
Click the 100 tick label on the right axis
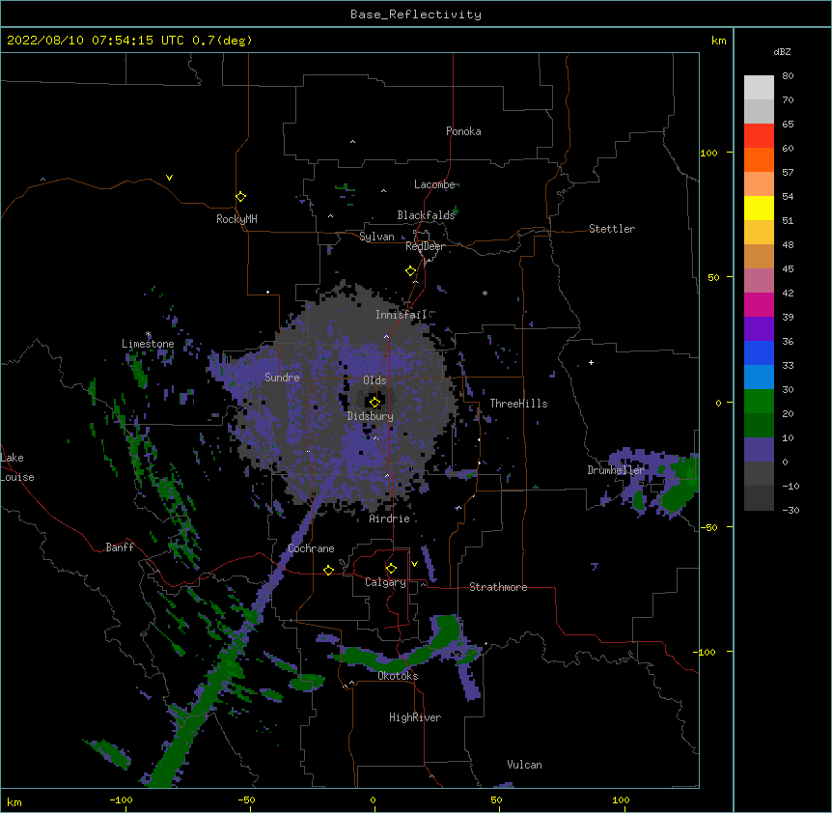pyautogui.click(x=708, y=153)
